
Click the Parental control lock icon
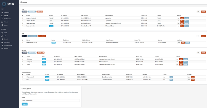click(x=2, y=45)
